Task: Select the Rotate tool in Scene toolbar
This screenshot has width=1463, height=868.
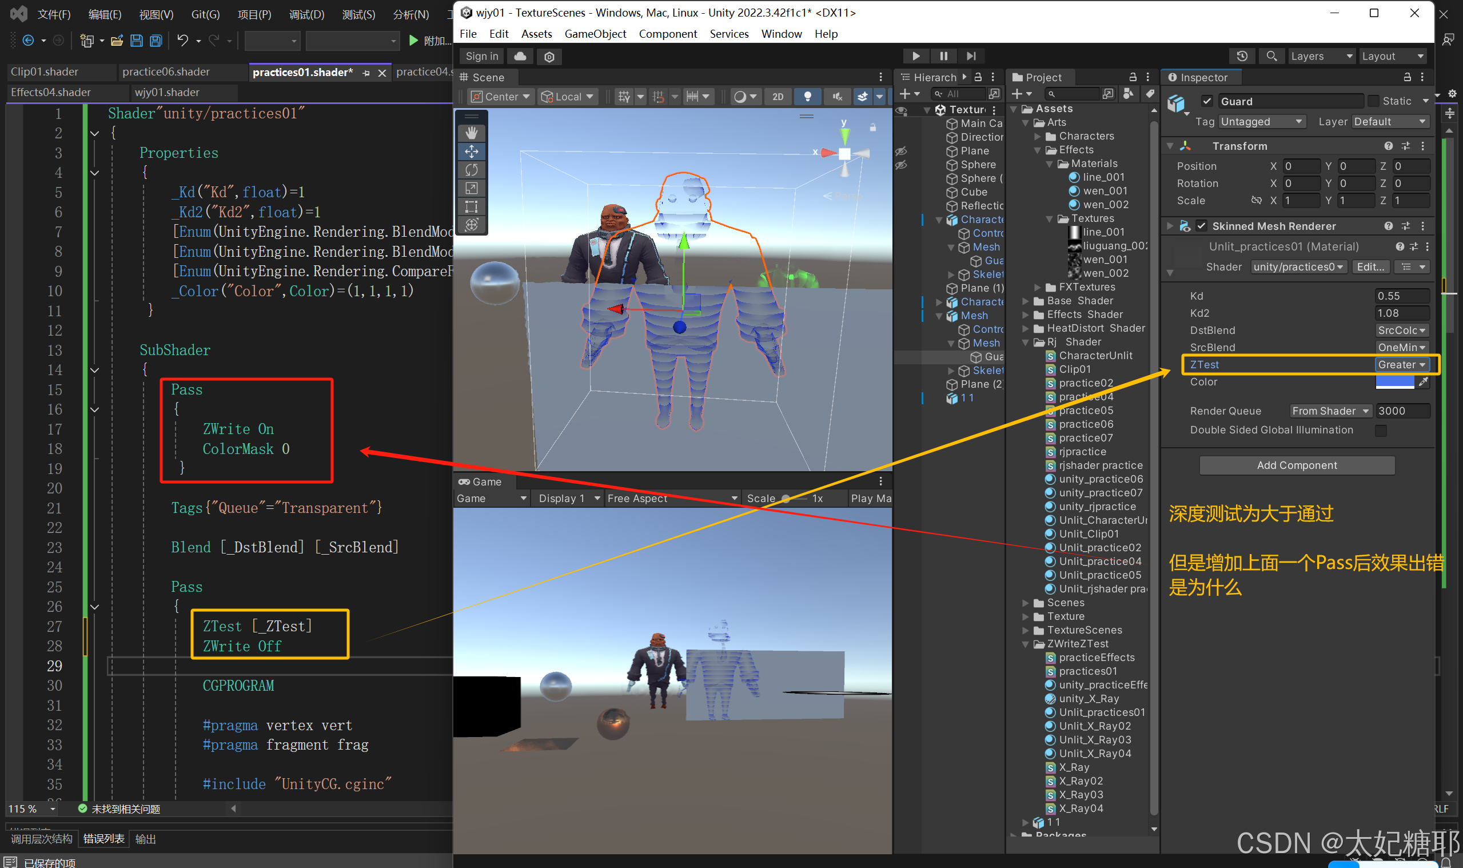Action: pyautogui.click(x=471, y=170)
